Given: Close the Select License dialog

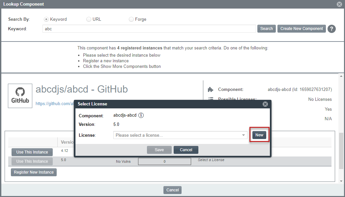Looking at the screenshot, I should [x=265, y=104].
